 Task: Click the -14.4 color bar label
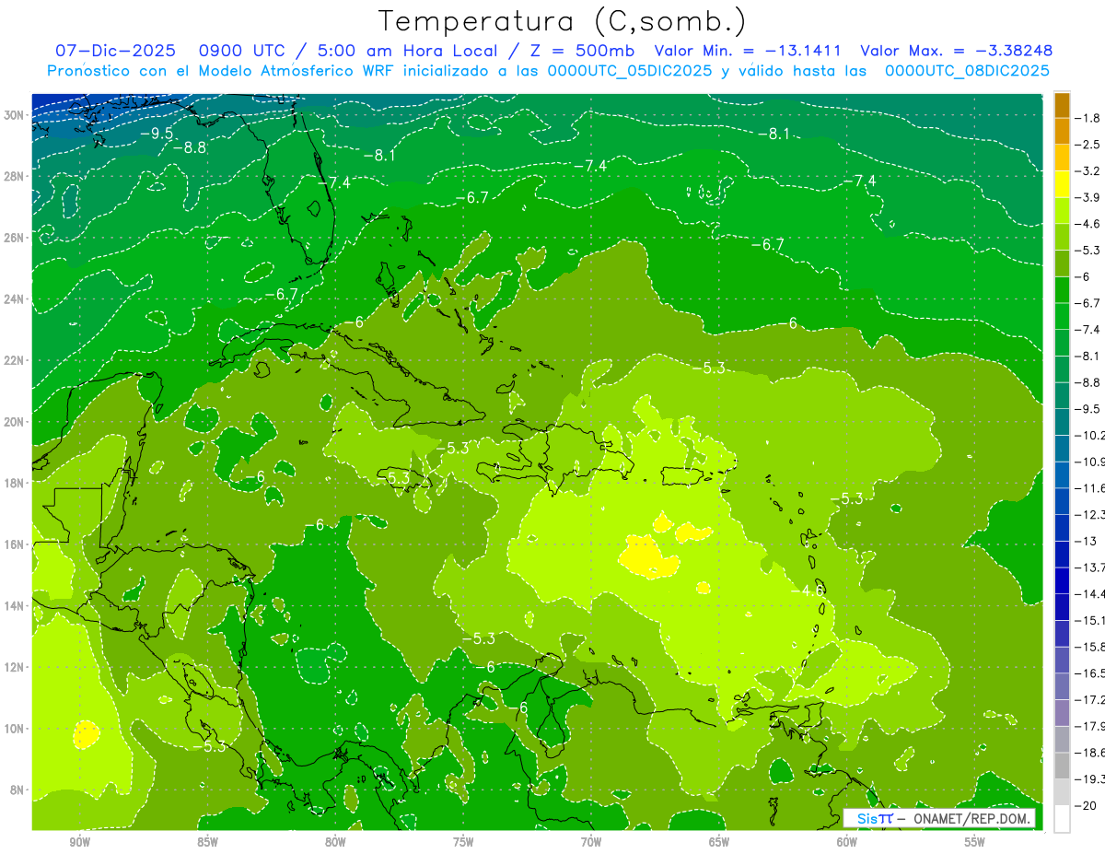point(1090,593)
